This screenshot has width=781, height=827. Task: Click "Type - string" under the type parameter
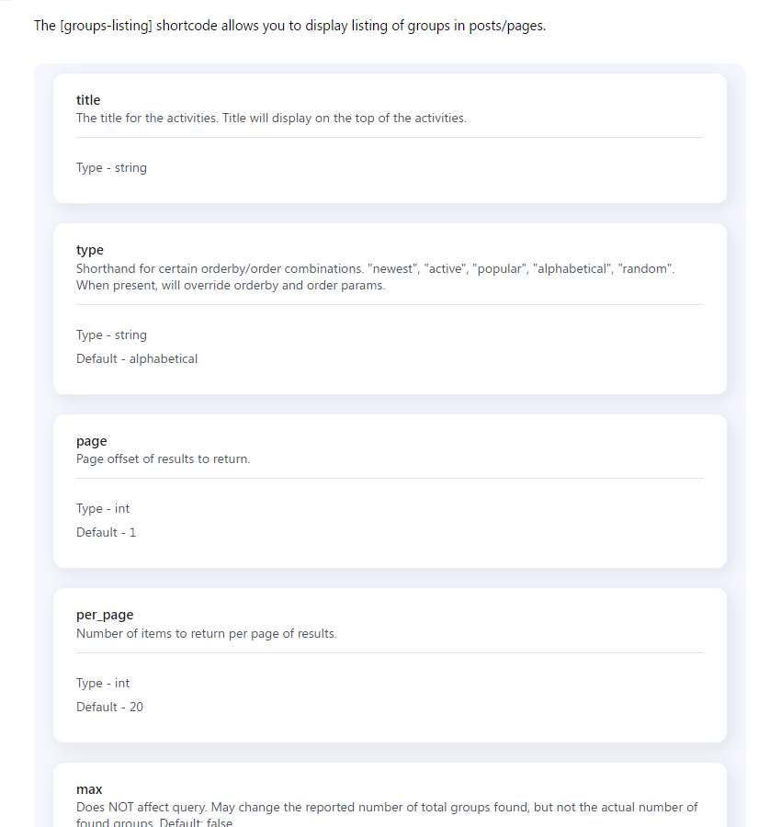[111, 335]
